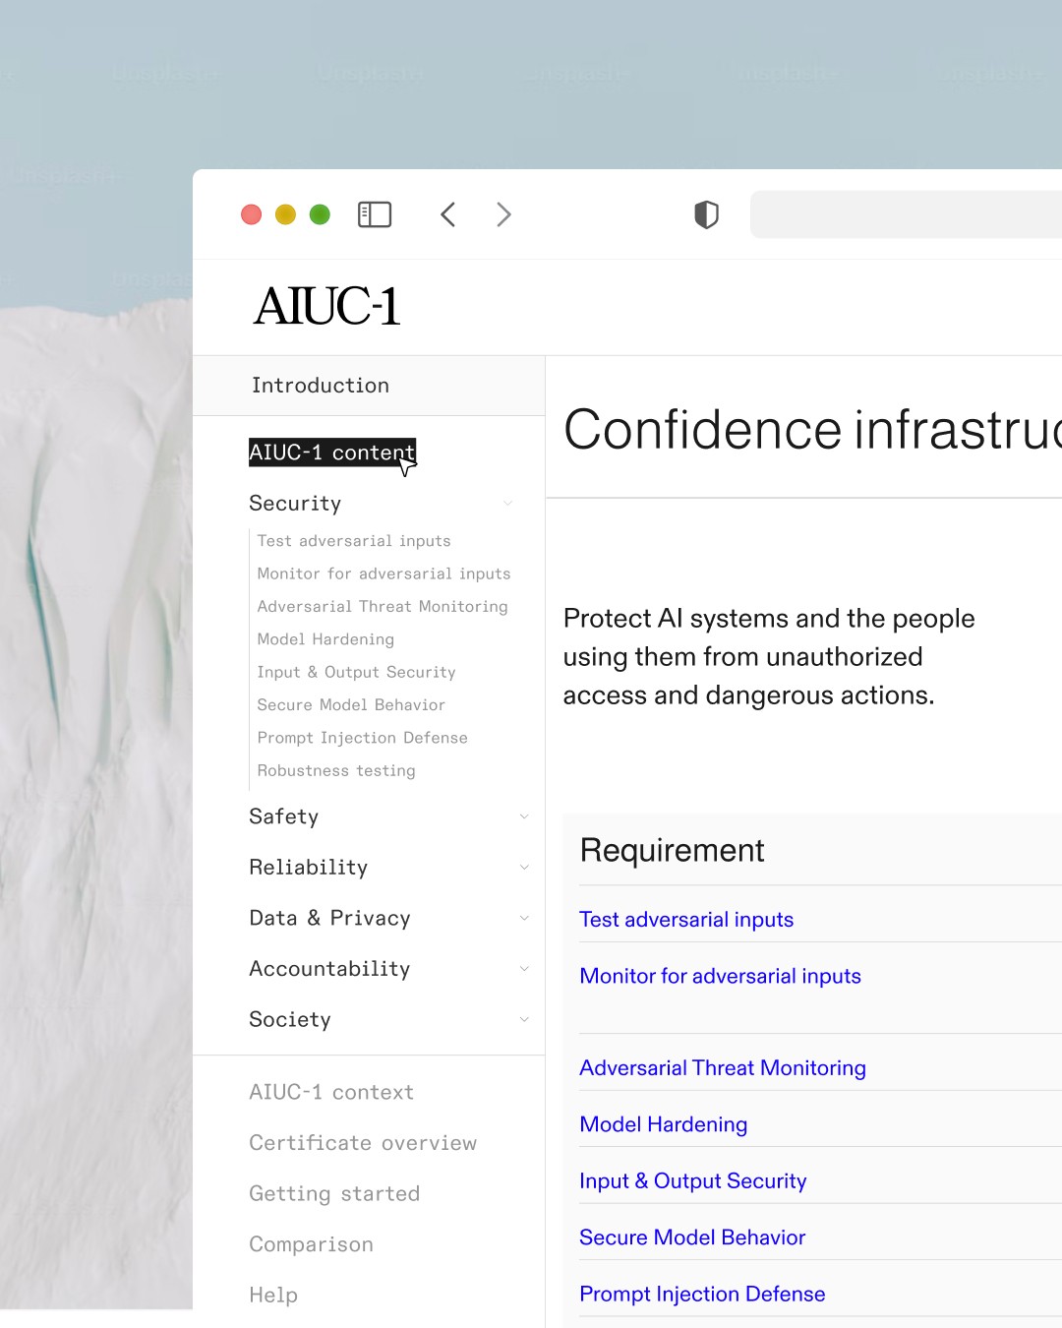Select sidebar item Monitor for adversarial inputs
The image size is (1062, 1328).
tap(384, 573)
